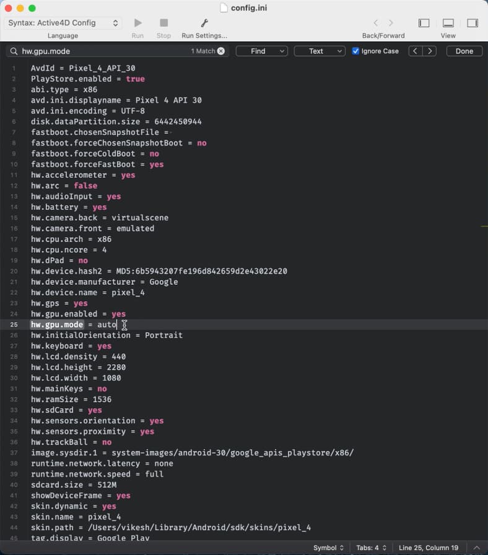Toggle the left sidebar view icon
488x555 pixels.
pyautogui.click(x=424, y=23)
